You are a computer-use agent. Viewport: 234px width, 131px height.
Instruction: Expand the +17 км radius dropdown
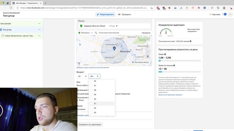pos(113,26)
